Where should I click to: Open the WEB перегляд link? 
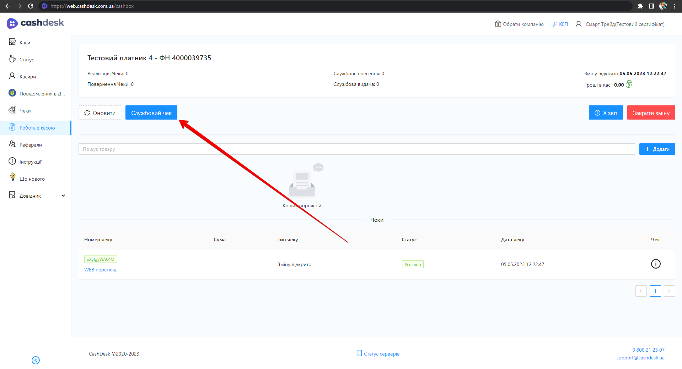click(100, 270)
